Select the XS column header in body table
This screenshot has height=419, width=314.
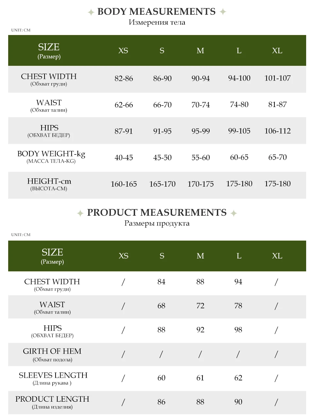click(123, 51)
